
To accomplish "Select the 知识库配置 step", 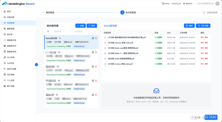I will 128,12.
